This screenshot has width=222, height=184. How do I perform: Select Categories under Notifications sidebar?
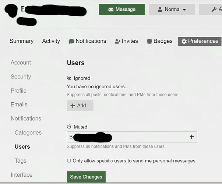28,132
